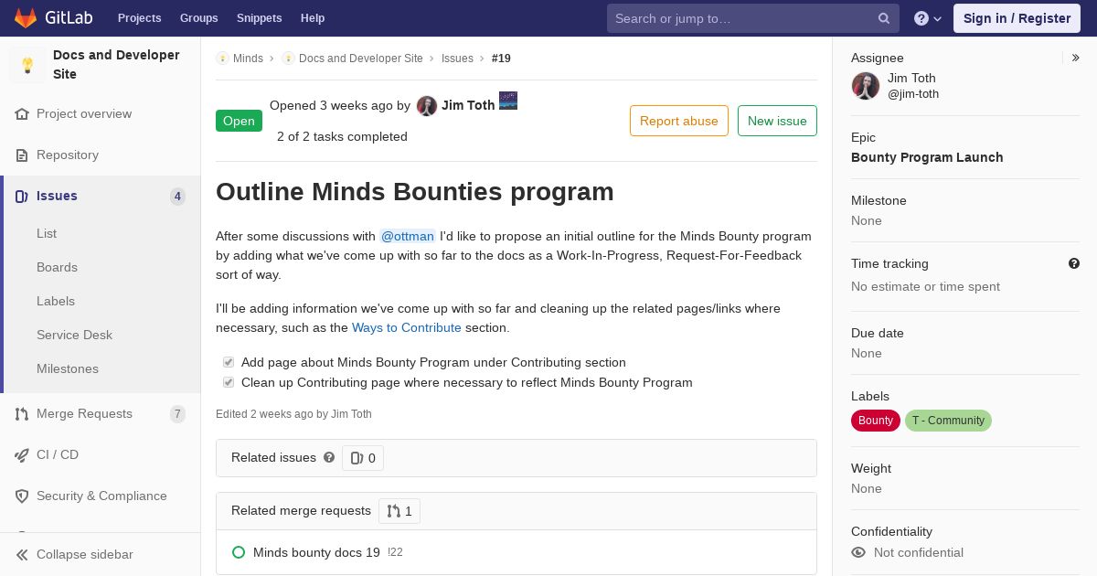Open the Help menu item in the top bar
1097x576 pixels.
tap(313, 18)
